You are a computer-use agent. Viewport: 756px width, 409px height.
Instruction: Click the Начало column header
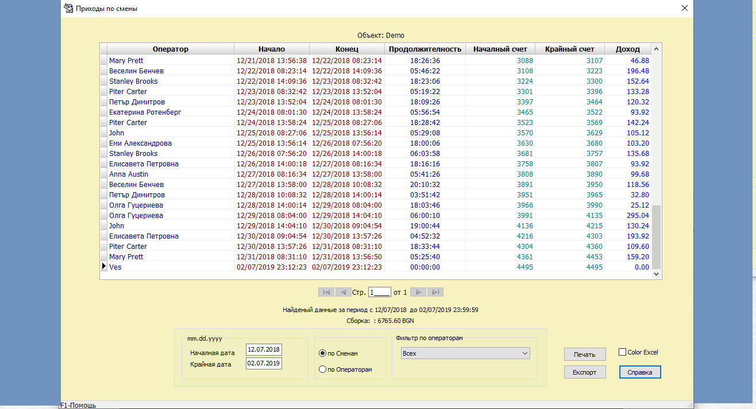click(272, 49)
